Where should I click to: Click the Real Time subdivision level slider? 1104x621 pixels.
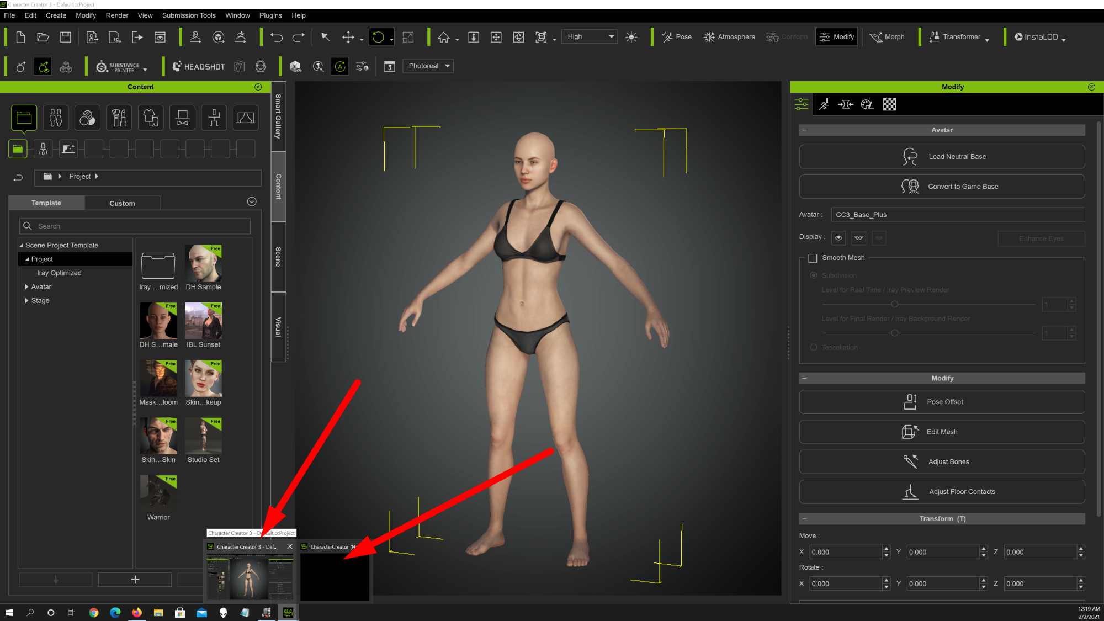coord(928,304)
